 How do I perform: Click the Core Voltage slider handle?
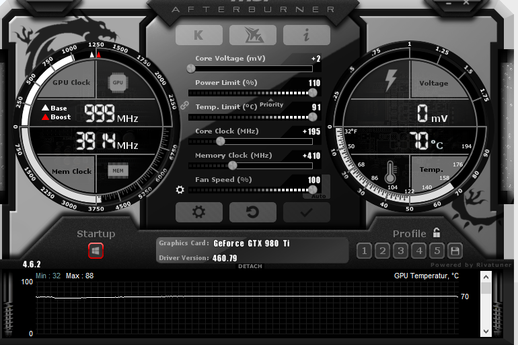(x=191, y=69)
